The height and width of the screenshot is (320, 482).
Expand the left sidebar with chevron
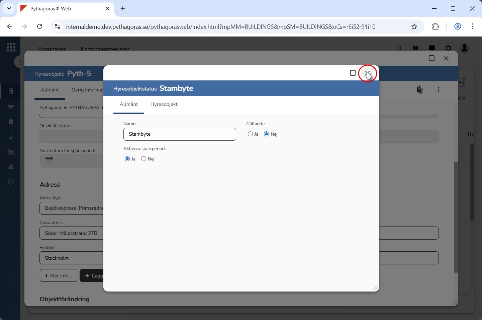click(20, 62)
